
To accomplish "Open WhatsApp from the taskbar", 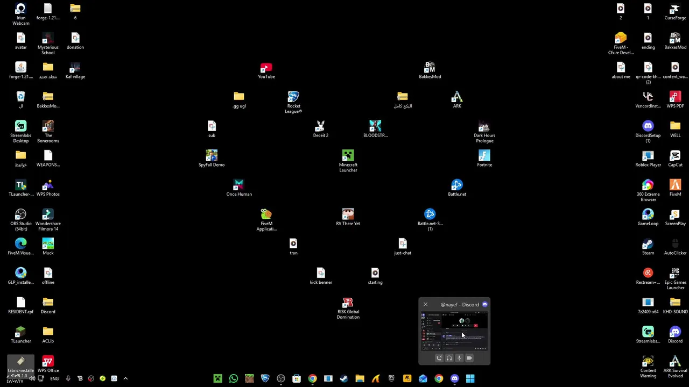I will [233, 378].
